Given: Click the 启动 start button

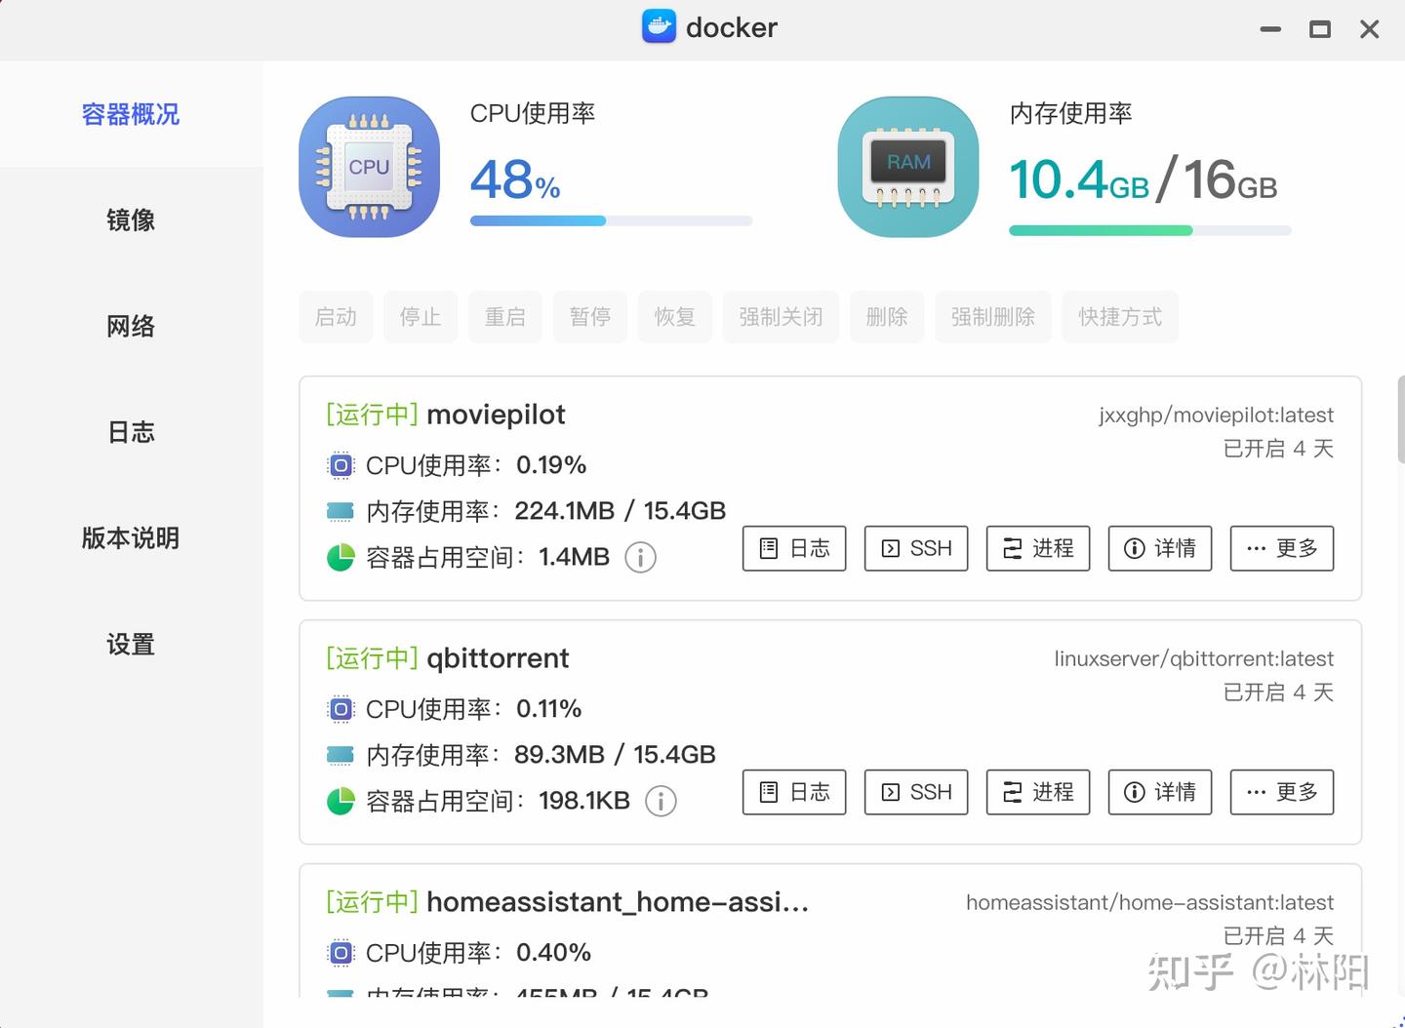Looking at the screenshot, I should pos(336,317).
